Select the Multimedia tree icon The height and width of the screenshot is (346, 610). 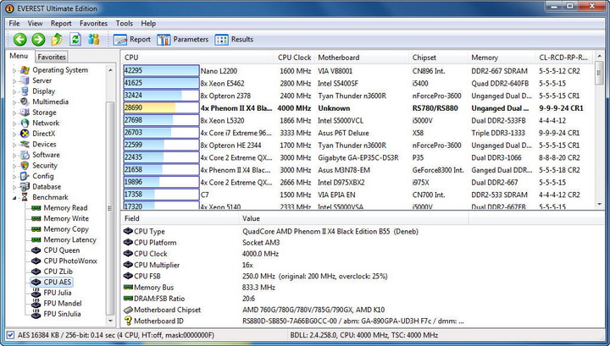click(25, 102)
